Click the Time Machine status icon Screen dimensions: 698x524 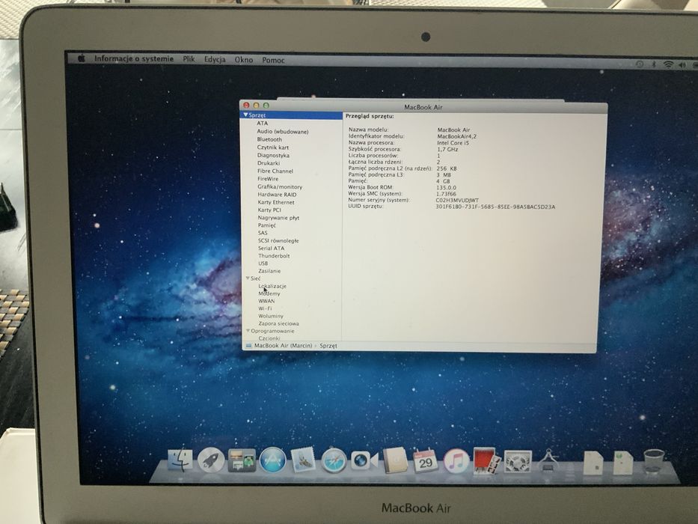(x=639, y=64)
